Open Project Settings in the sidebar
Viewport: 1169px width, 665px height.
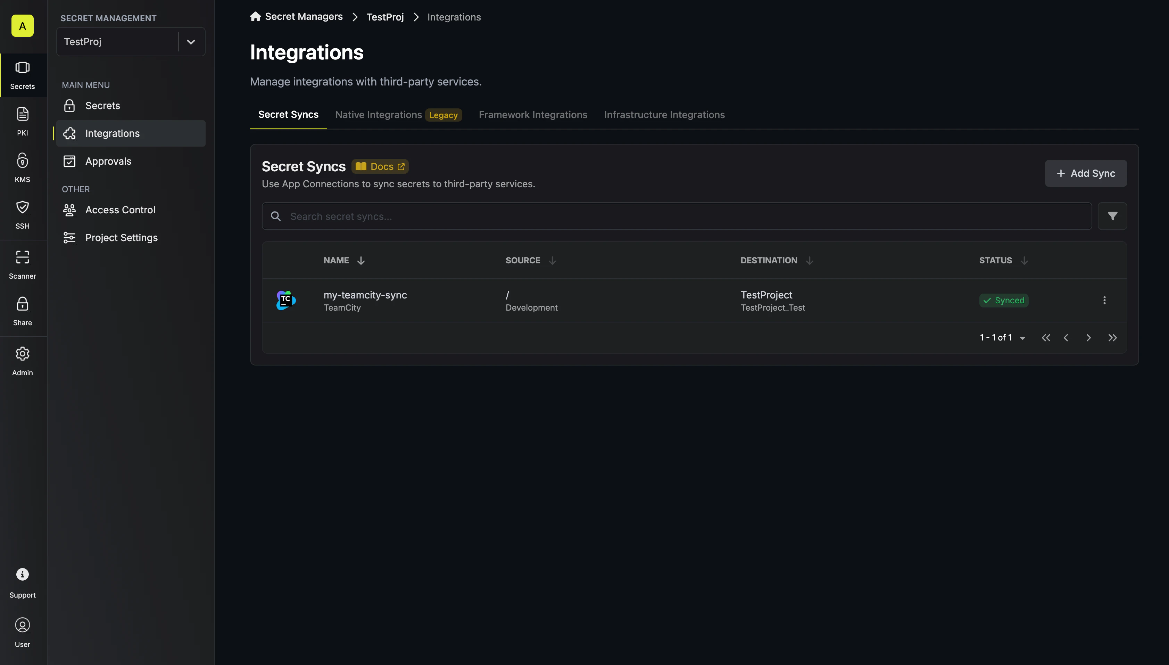point(131,238)
